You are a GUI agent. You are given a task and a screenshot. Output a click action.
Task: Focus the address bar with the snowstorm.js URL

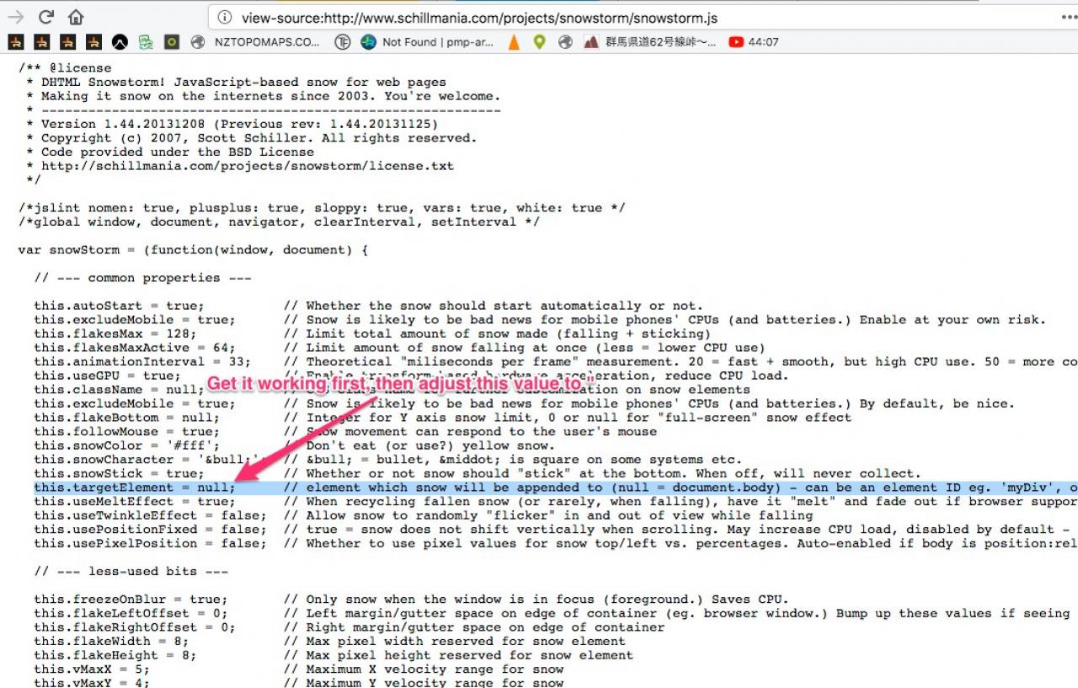480,18
